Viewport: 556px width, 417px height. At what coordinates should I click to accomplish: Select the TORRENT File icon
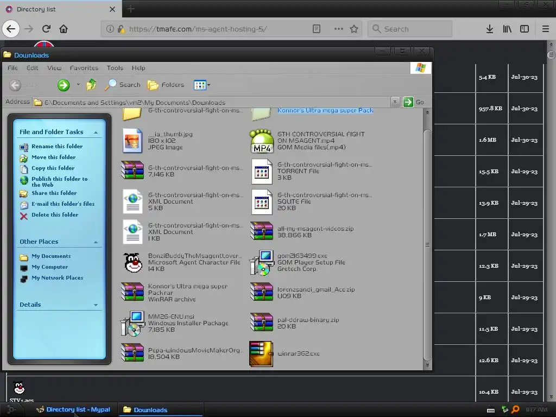click(262, 171)
